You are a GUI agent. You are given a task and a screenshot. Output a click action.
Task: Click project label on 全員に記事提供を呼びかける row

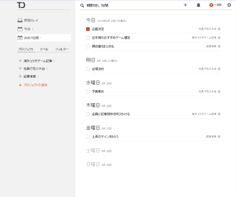(204, 114)
